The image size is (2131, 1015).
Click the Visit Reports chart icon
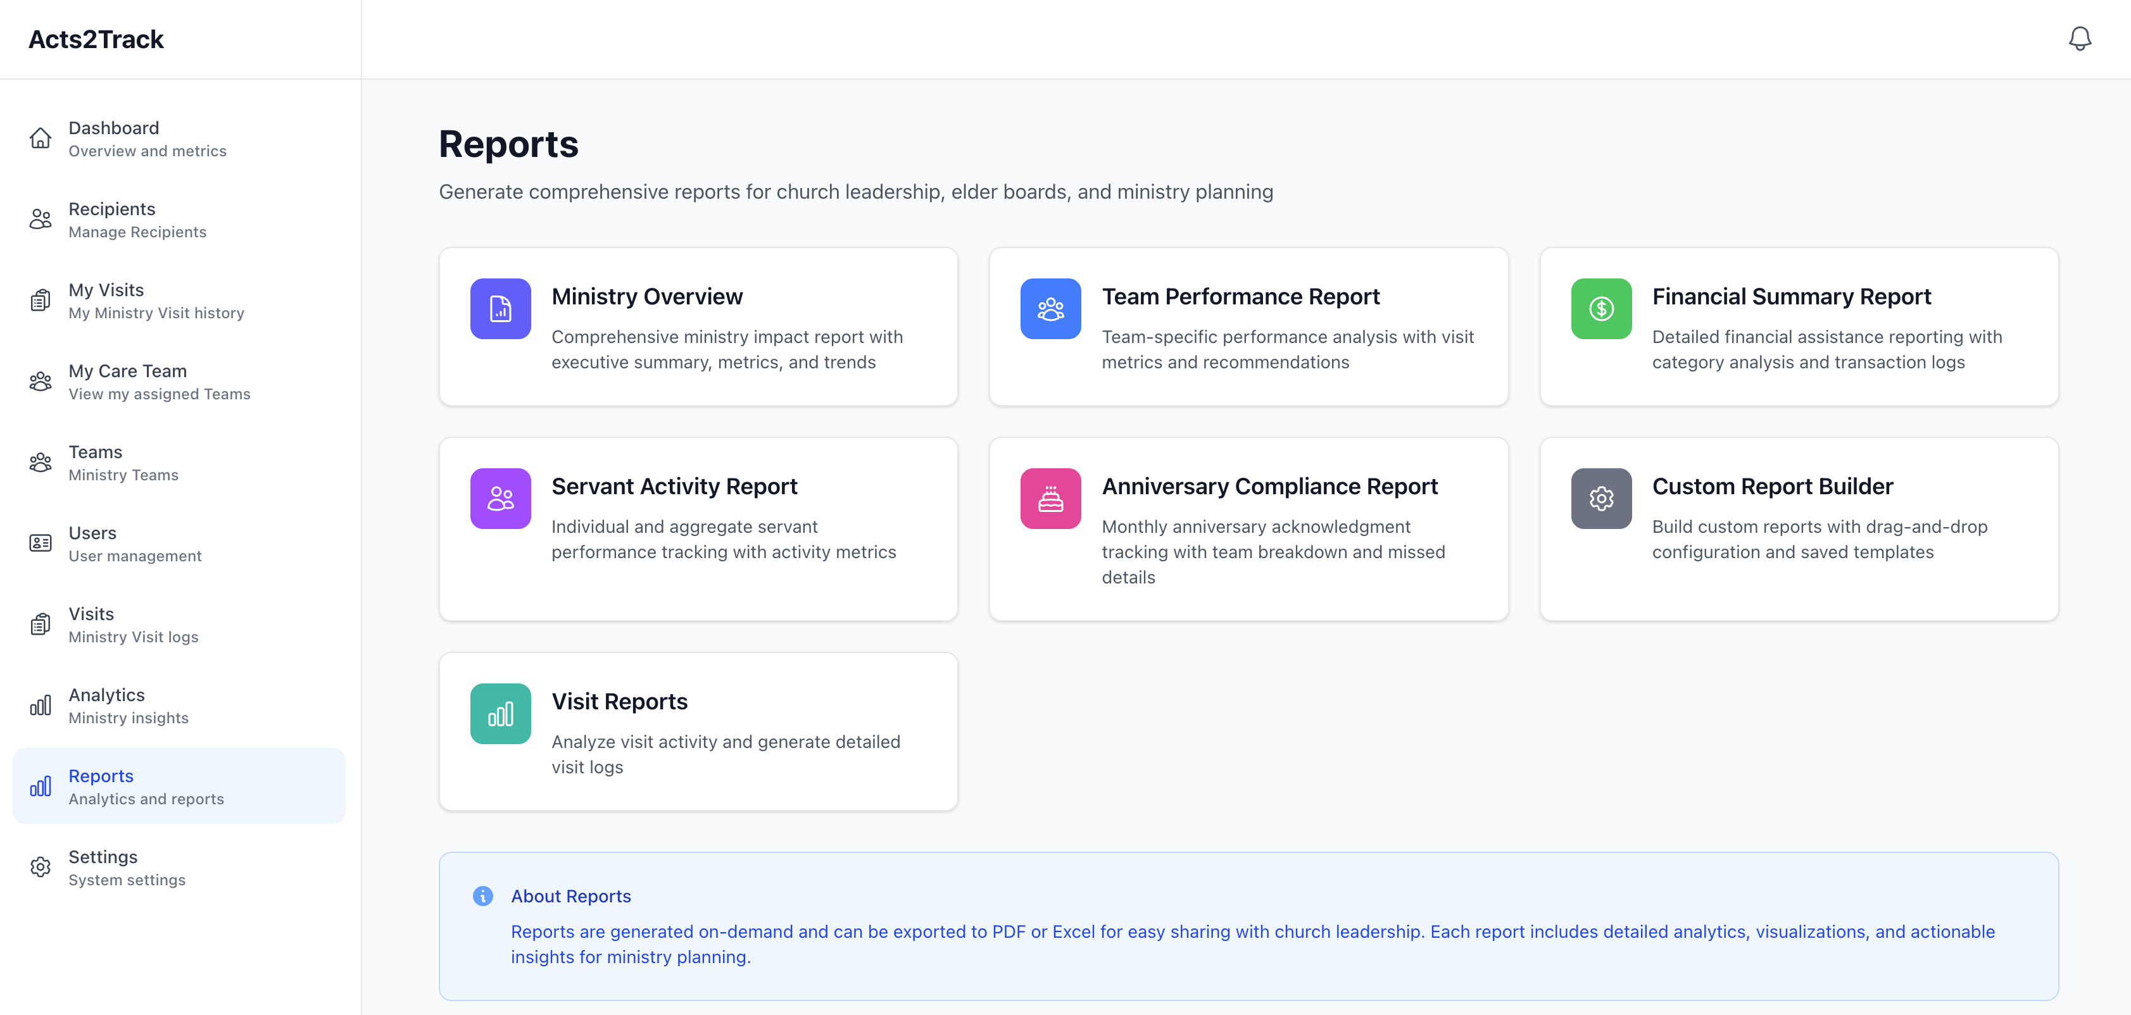(x=500, y=713)
